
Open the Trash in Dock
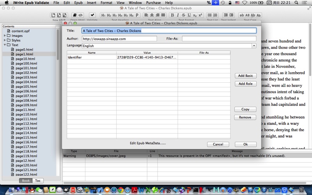(x=301, y=190)
